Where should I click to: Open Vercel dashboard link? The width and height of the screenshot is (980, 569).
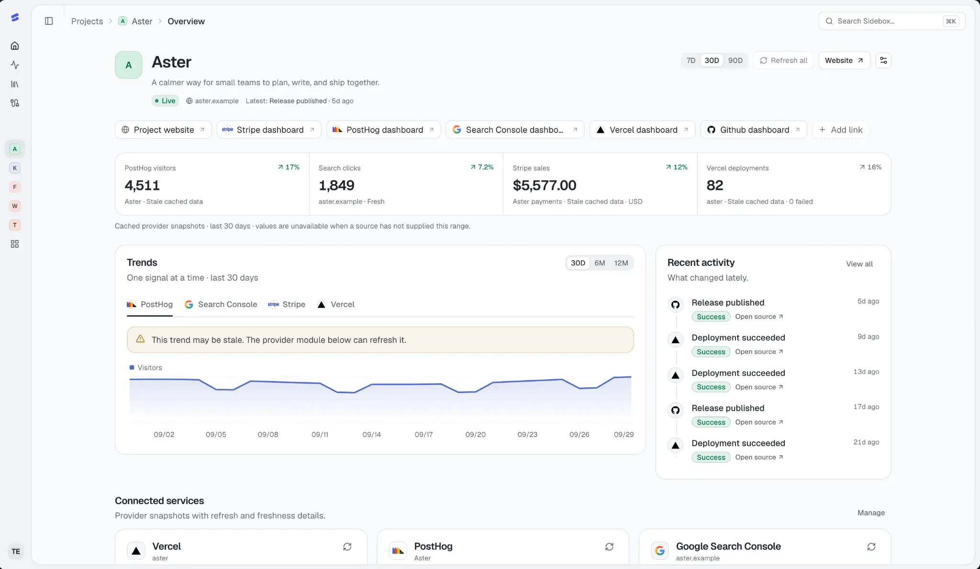click(x=642, y=130)
